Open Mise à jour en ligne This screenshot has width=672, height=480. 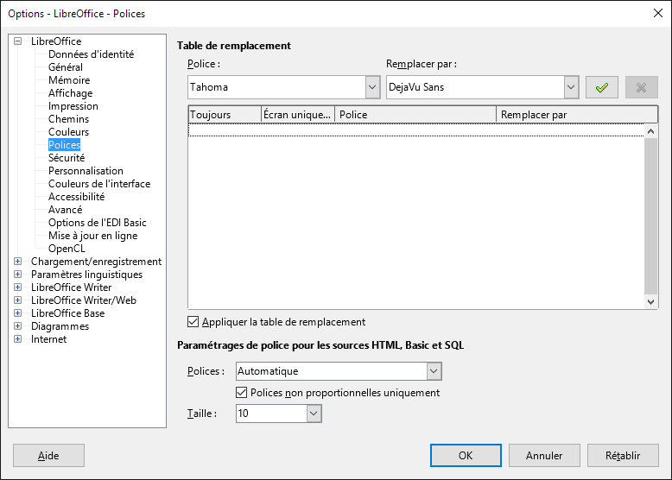point(93,235)
